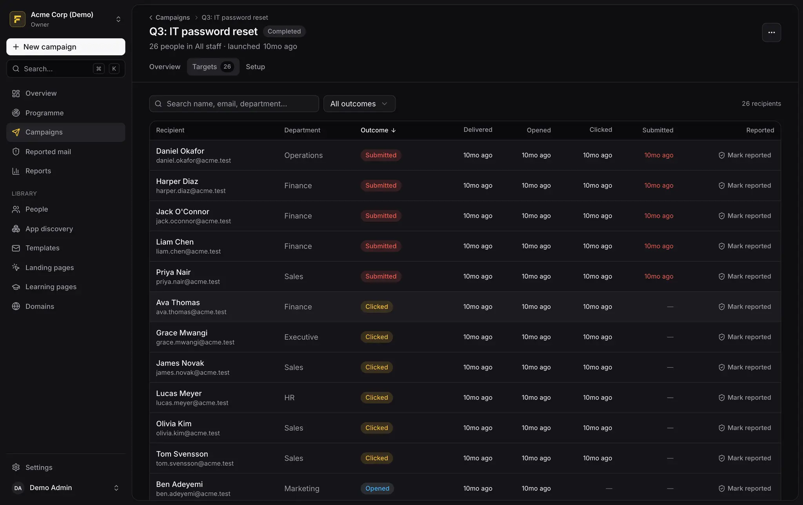Open the All outcomes filter dropdown

pos(359,104)
